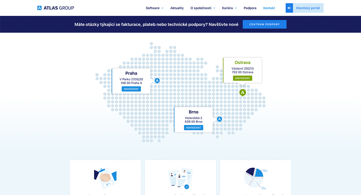Click the login arrow icon for portal
The height and width of the screenshot is (195, 361).
coord(289,8)
